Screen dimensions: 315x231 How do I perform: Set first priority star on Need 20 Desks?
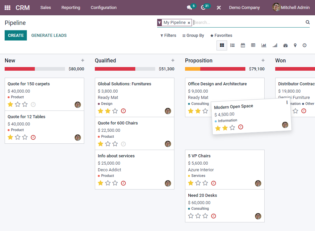tap(191, 216)
